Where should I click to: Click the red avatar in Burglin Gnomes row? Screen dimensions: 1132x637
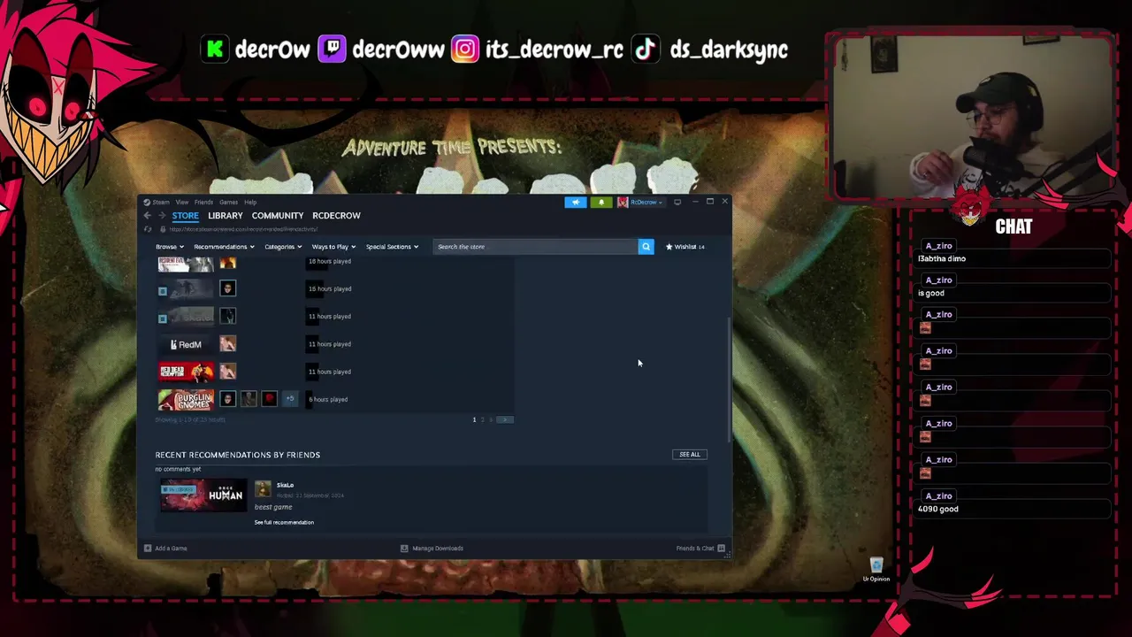click(269, 399)
